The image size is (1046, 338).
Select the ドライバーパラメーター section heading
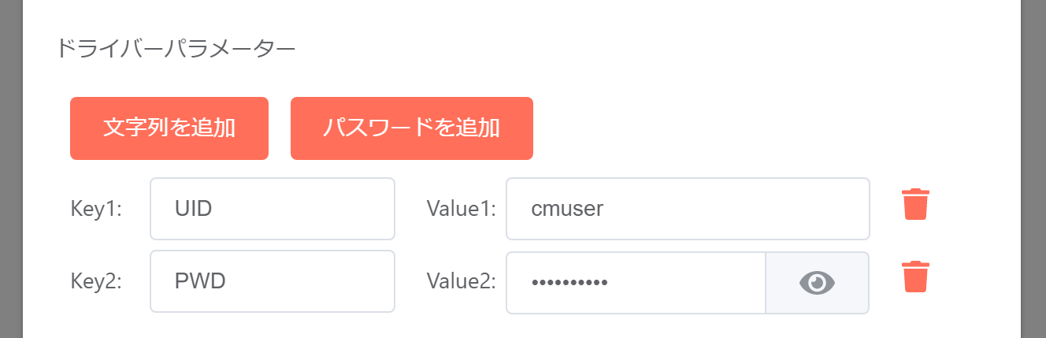[176, 49]
